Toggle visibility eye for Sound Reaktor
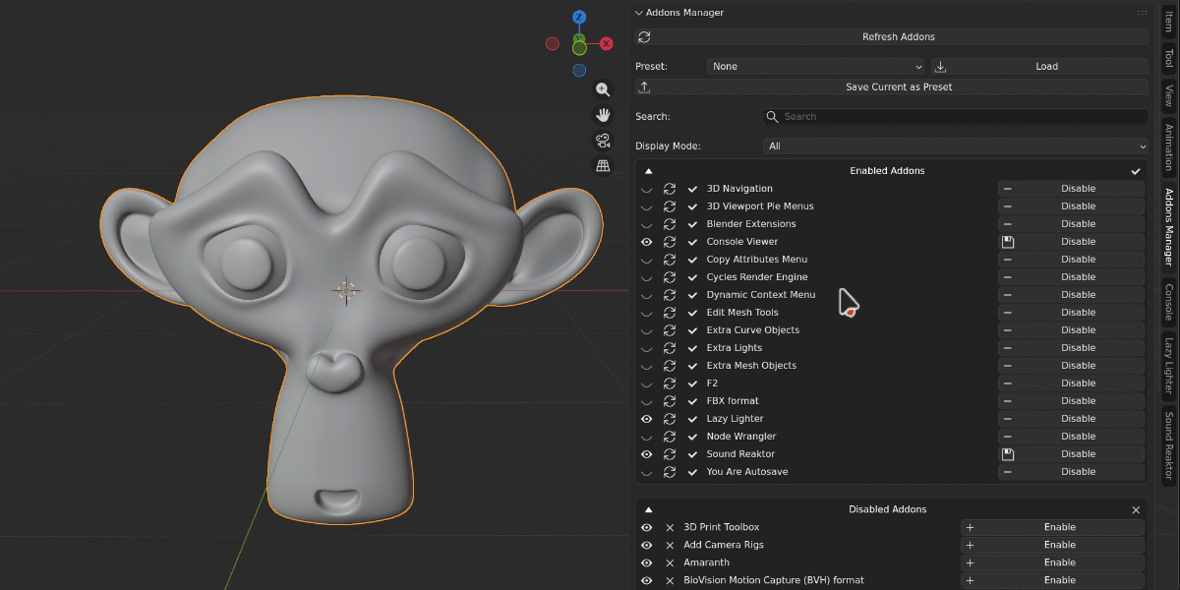The height and width of the screenshot is (590, 1180). [x=647, y=454]
